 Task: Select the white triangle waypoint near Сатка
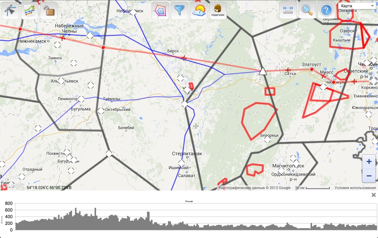(x=263, y=71)
